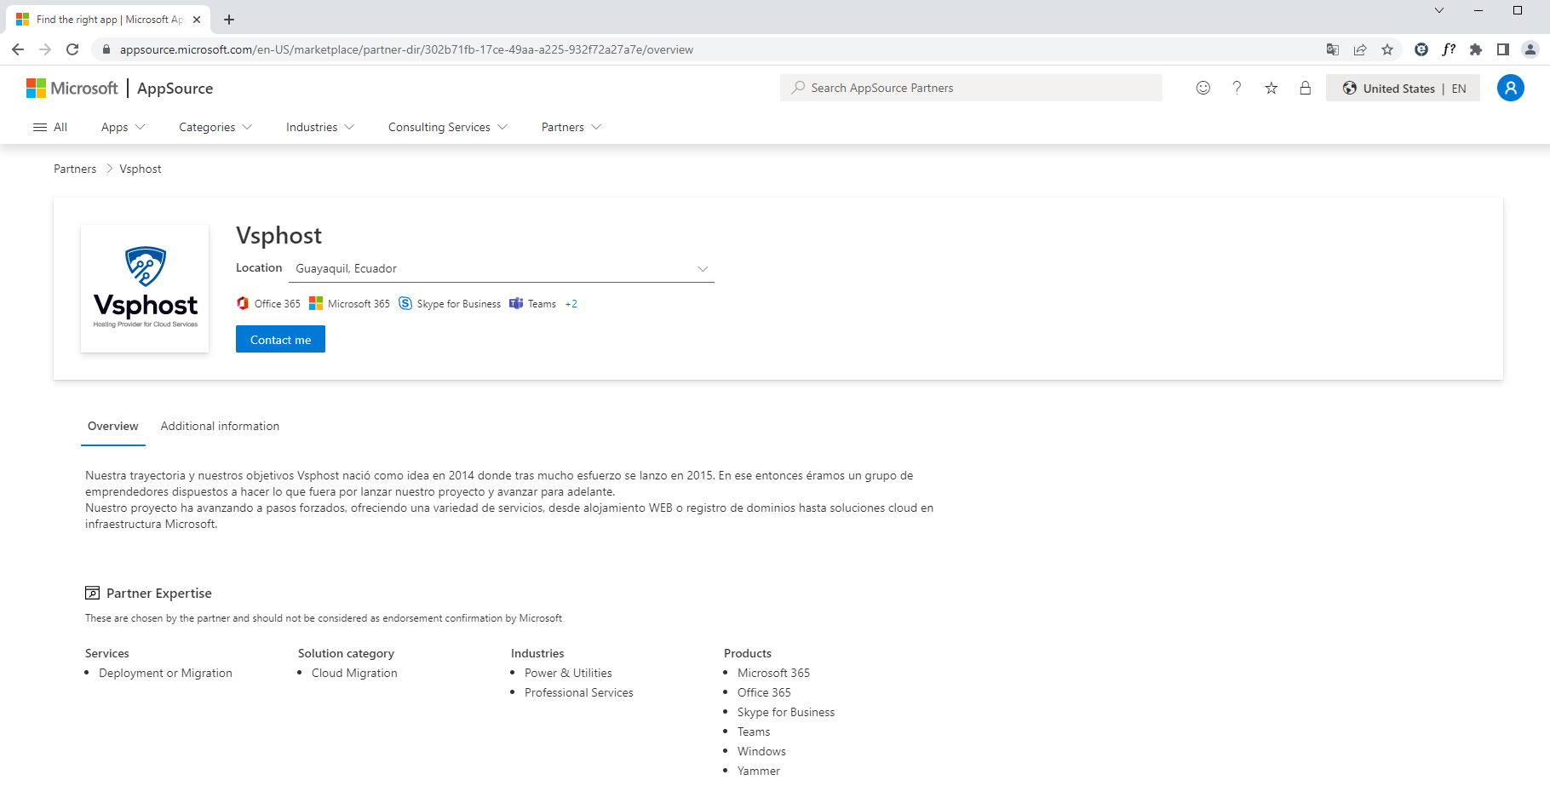Expand the Categories menu
Image resolution: width=1550 pixels, height=786 pixels.
pyautogui.click(x=215, y=127)
